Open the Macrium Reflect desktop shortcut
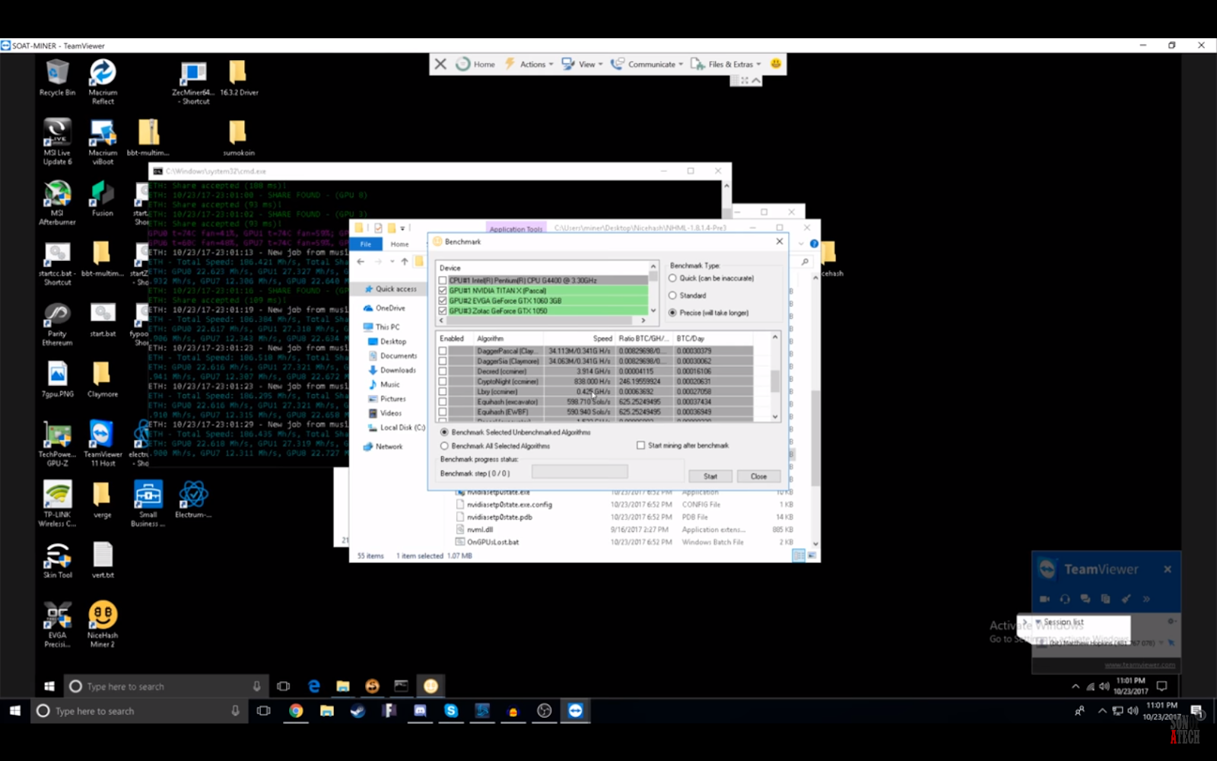This screenshot has height=761, width=1217. [103, 81]
